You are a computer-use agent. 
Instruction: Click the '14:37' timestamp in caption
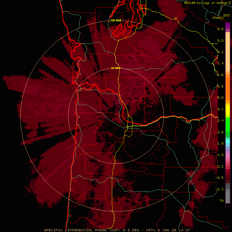point(184,230)
